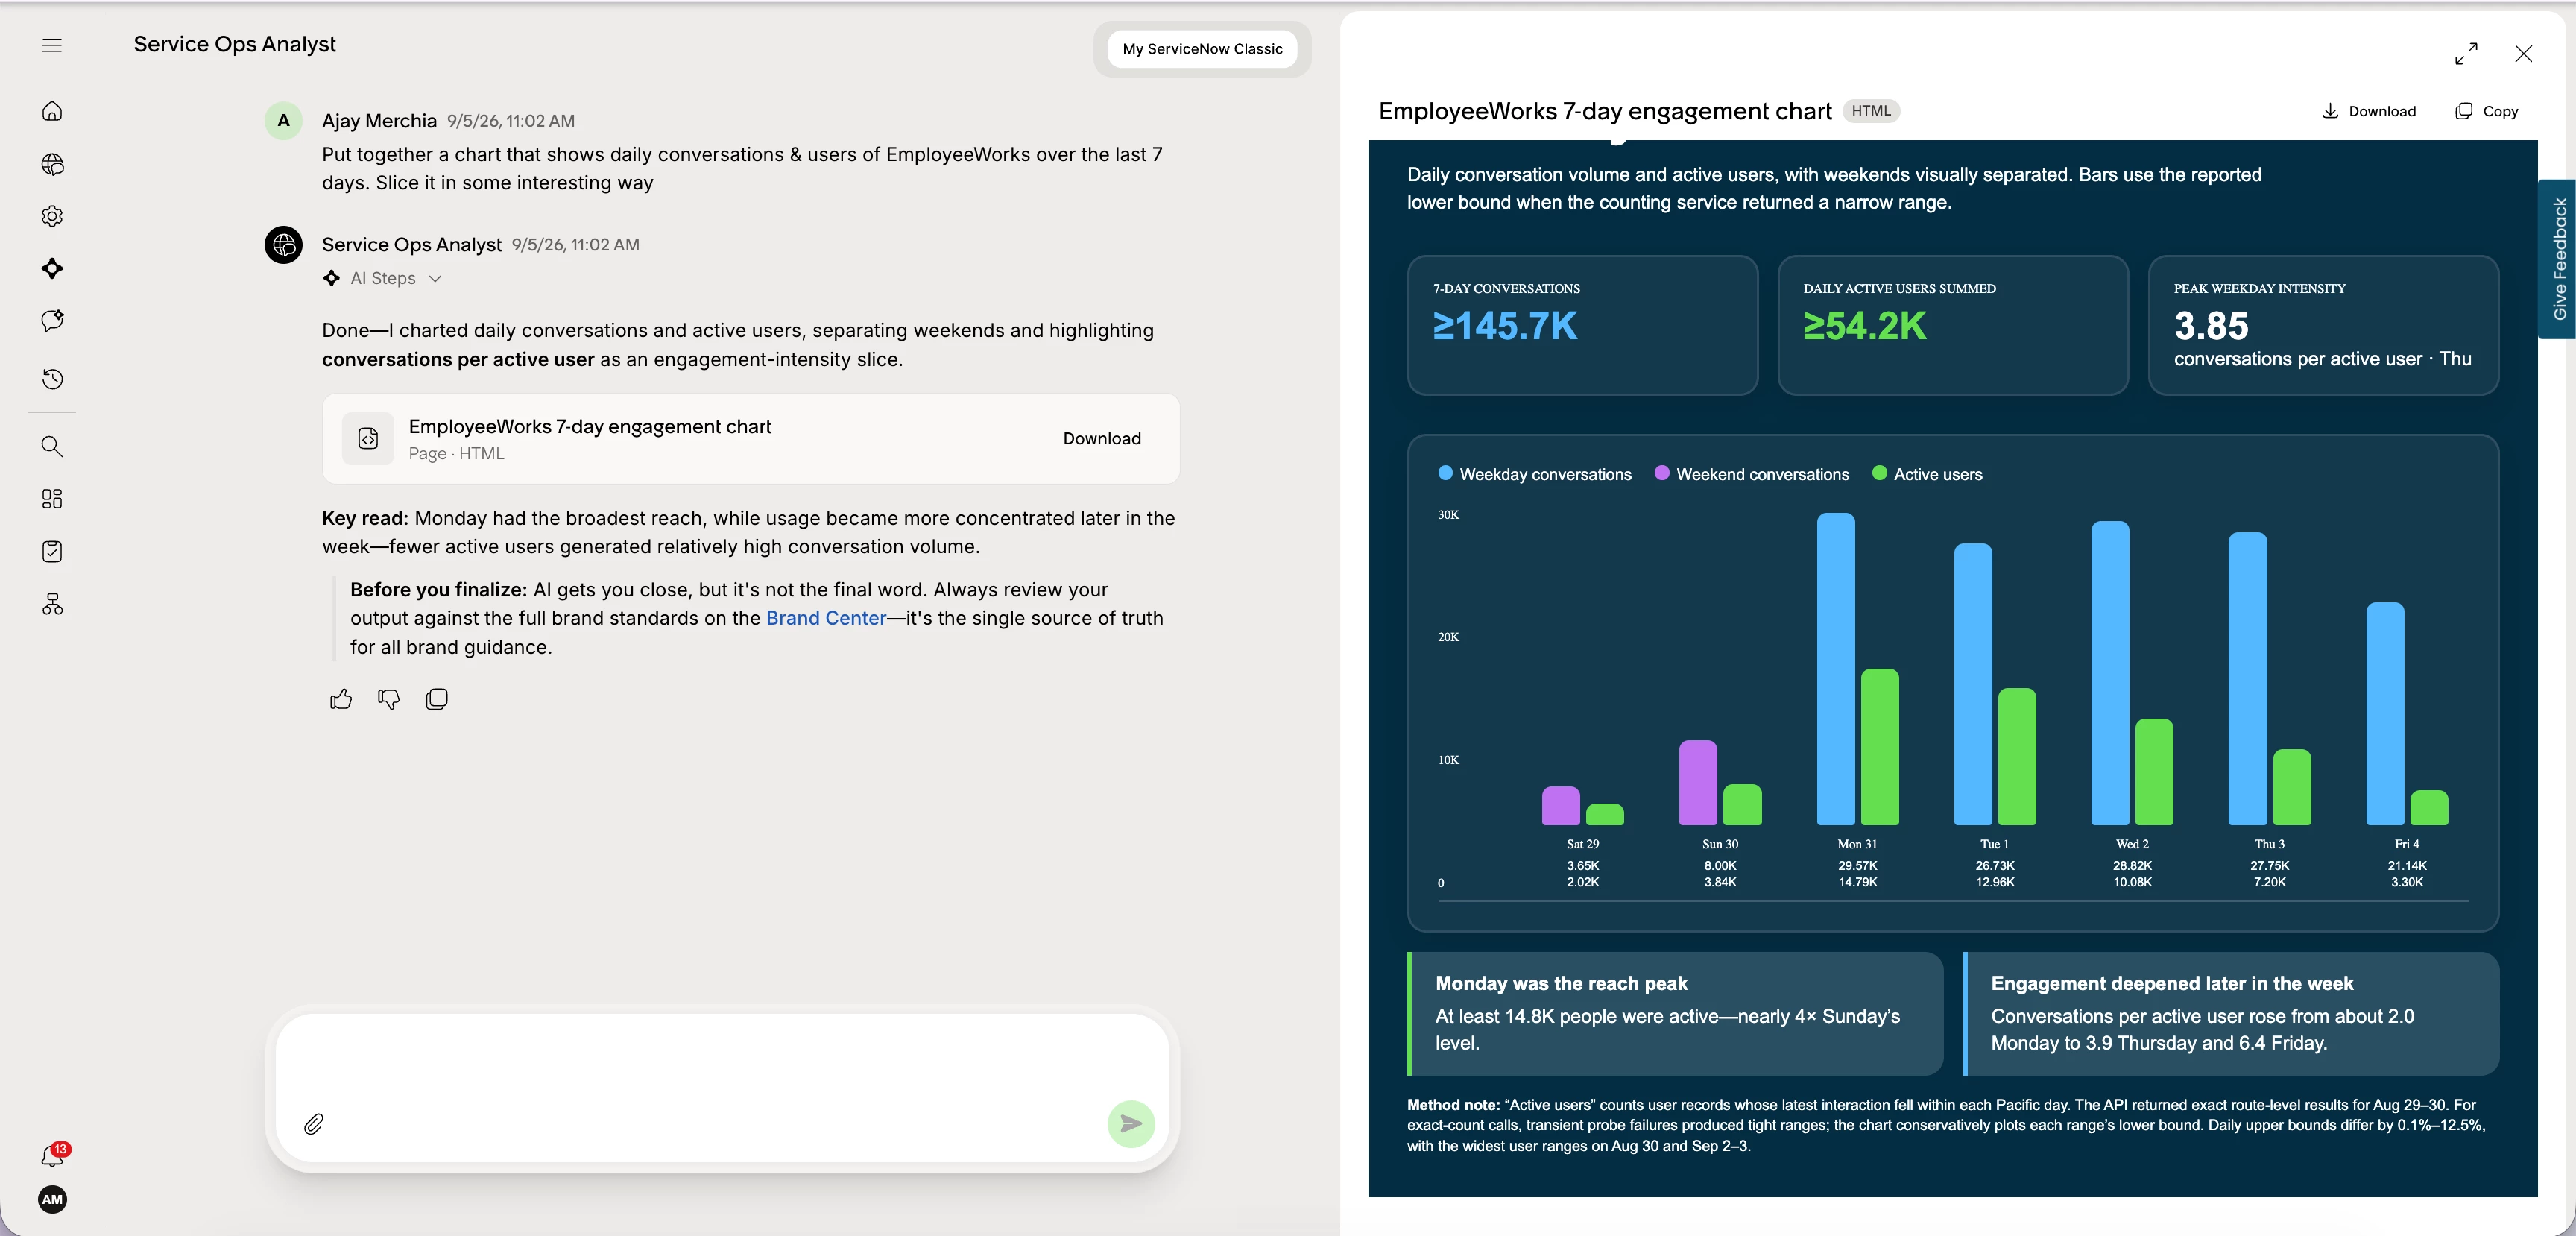Screen dimensions: 2576x1236
Task: Click the ≥145.7K conversations value
Action: [1505, 326]
